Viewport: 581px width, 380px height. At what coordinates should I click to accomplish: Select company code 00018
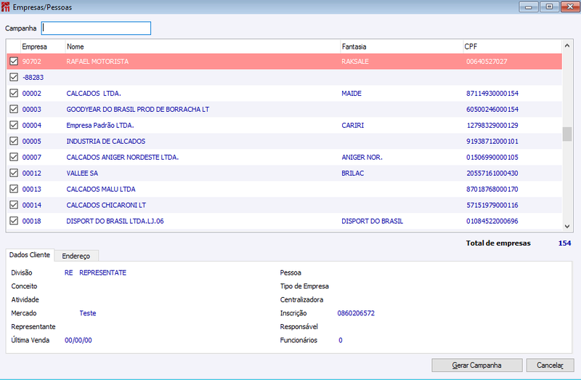tap(31, 221)
